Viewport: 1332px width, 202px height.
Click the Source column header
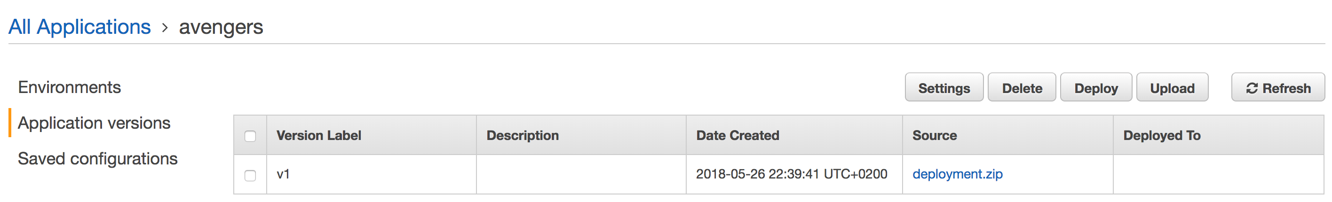click(x=935, y=135)
